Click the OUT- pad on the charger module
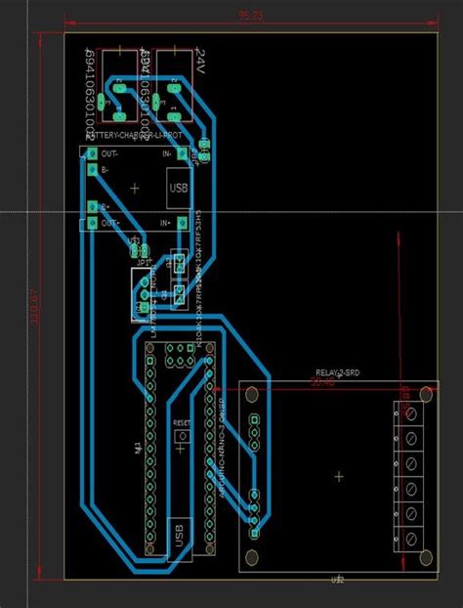 (x=92, y=153)
